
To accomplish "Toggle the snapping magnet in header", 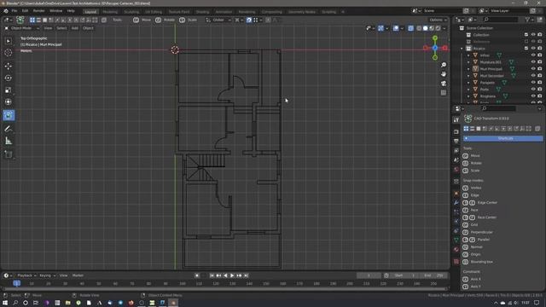I will [249, 20].
